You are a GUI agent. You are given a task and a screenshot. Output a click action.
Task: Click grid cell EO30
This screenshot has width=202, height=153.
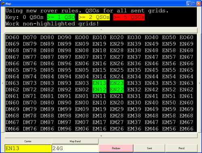pos(134,37)
